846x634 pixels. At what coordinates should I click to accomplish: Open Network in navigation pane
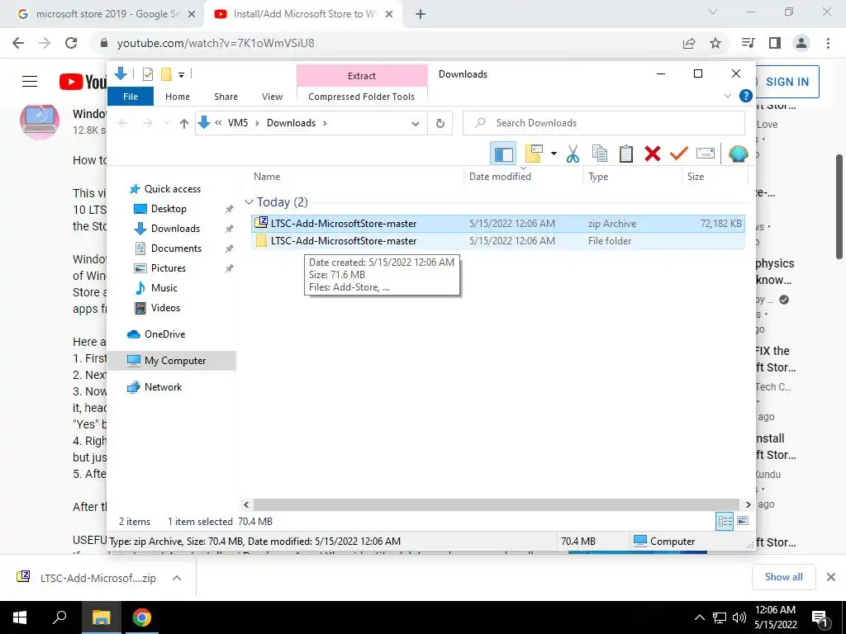tap(163, 387)
